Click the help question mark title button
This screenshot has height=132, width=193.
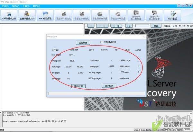[179, 5]
